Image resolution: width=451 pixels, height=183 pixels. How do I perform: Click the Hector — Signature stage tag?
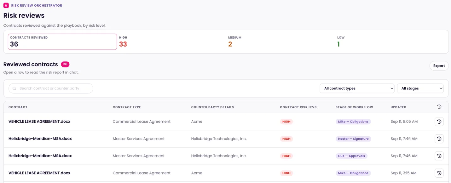pyautogui.click(x=353, y=139)
